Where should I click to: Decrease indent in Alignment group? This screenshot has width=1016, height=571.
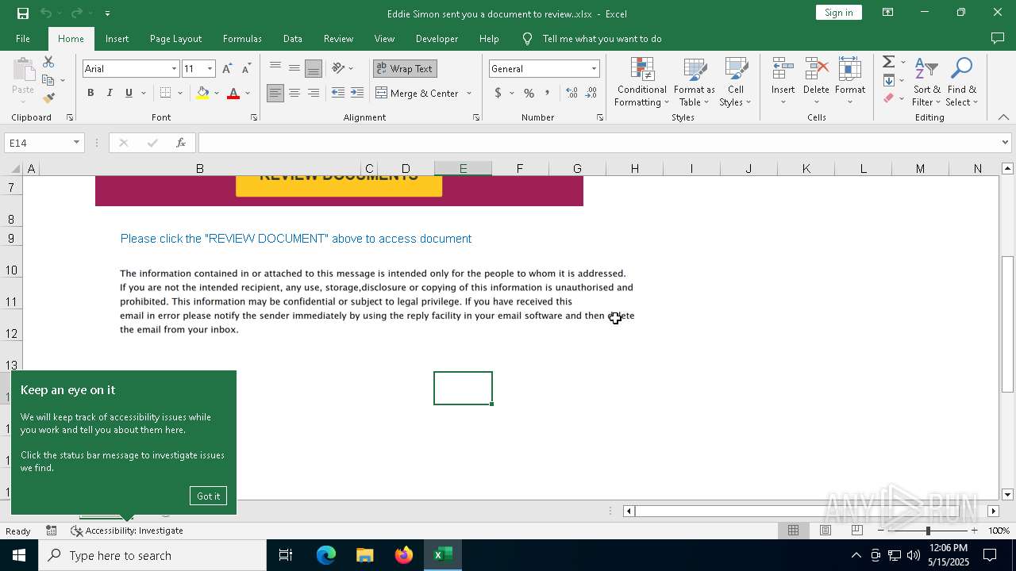[338, 93]
